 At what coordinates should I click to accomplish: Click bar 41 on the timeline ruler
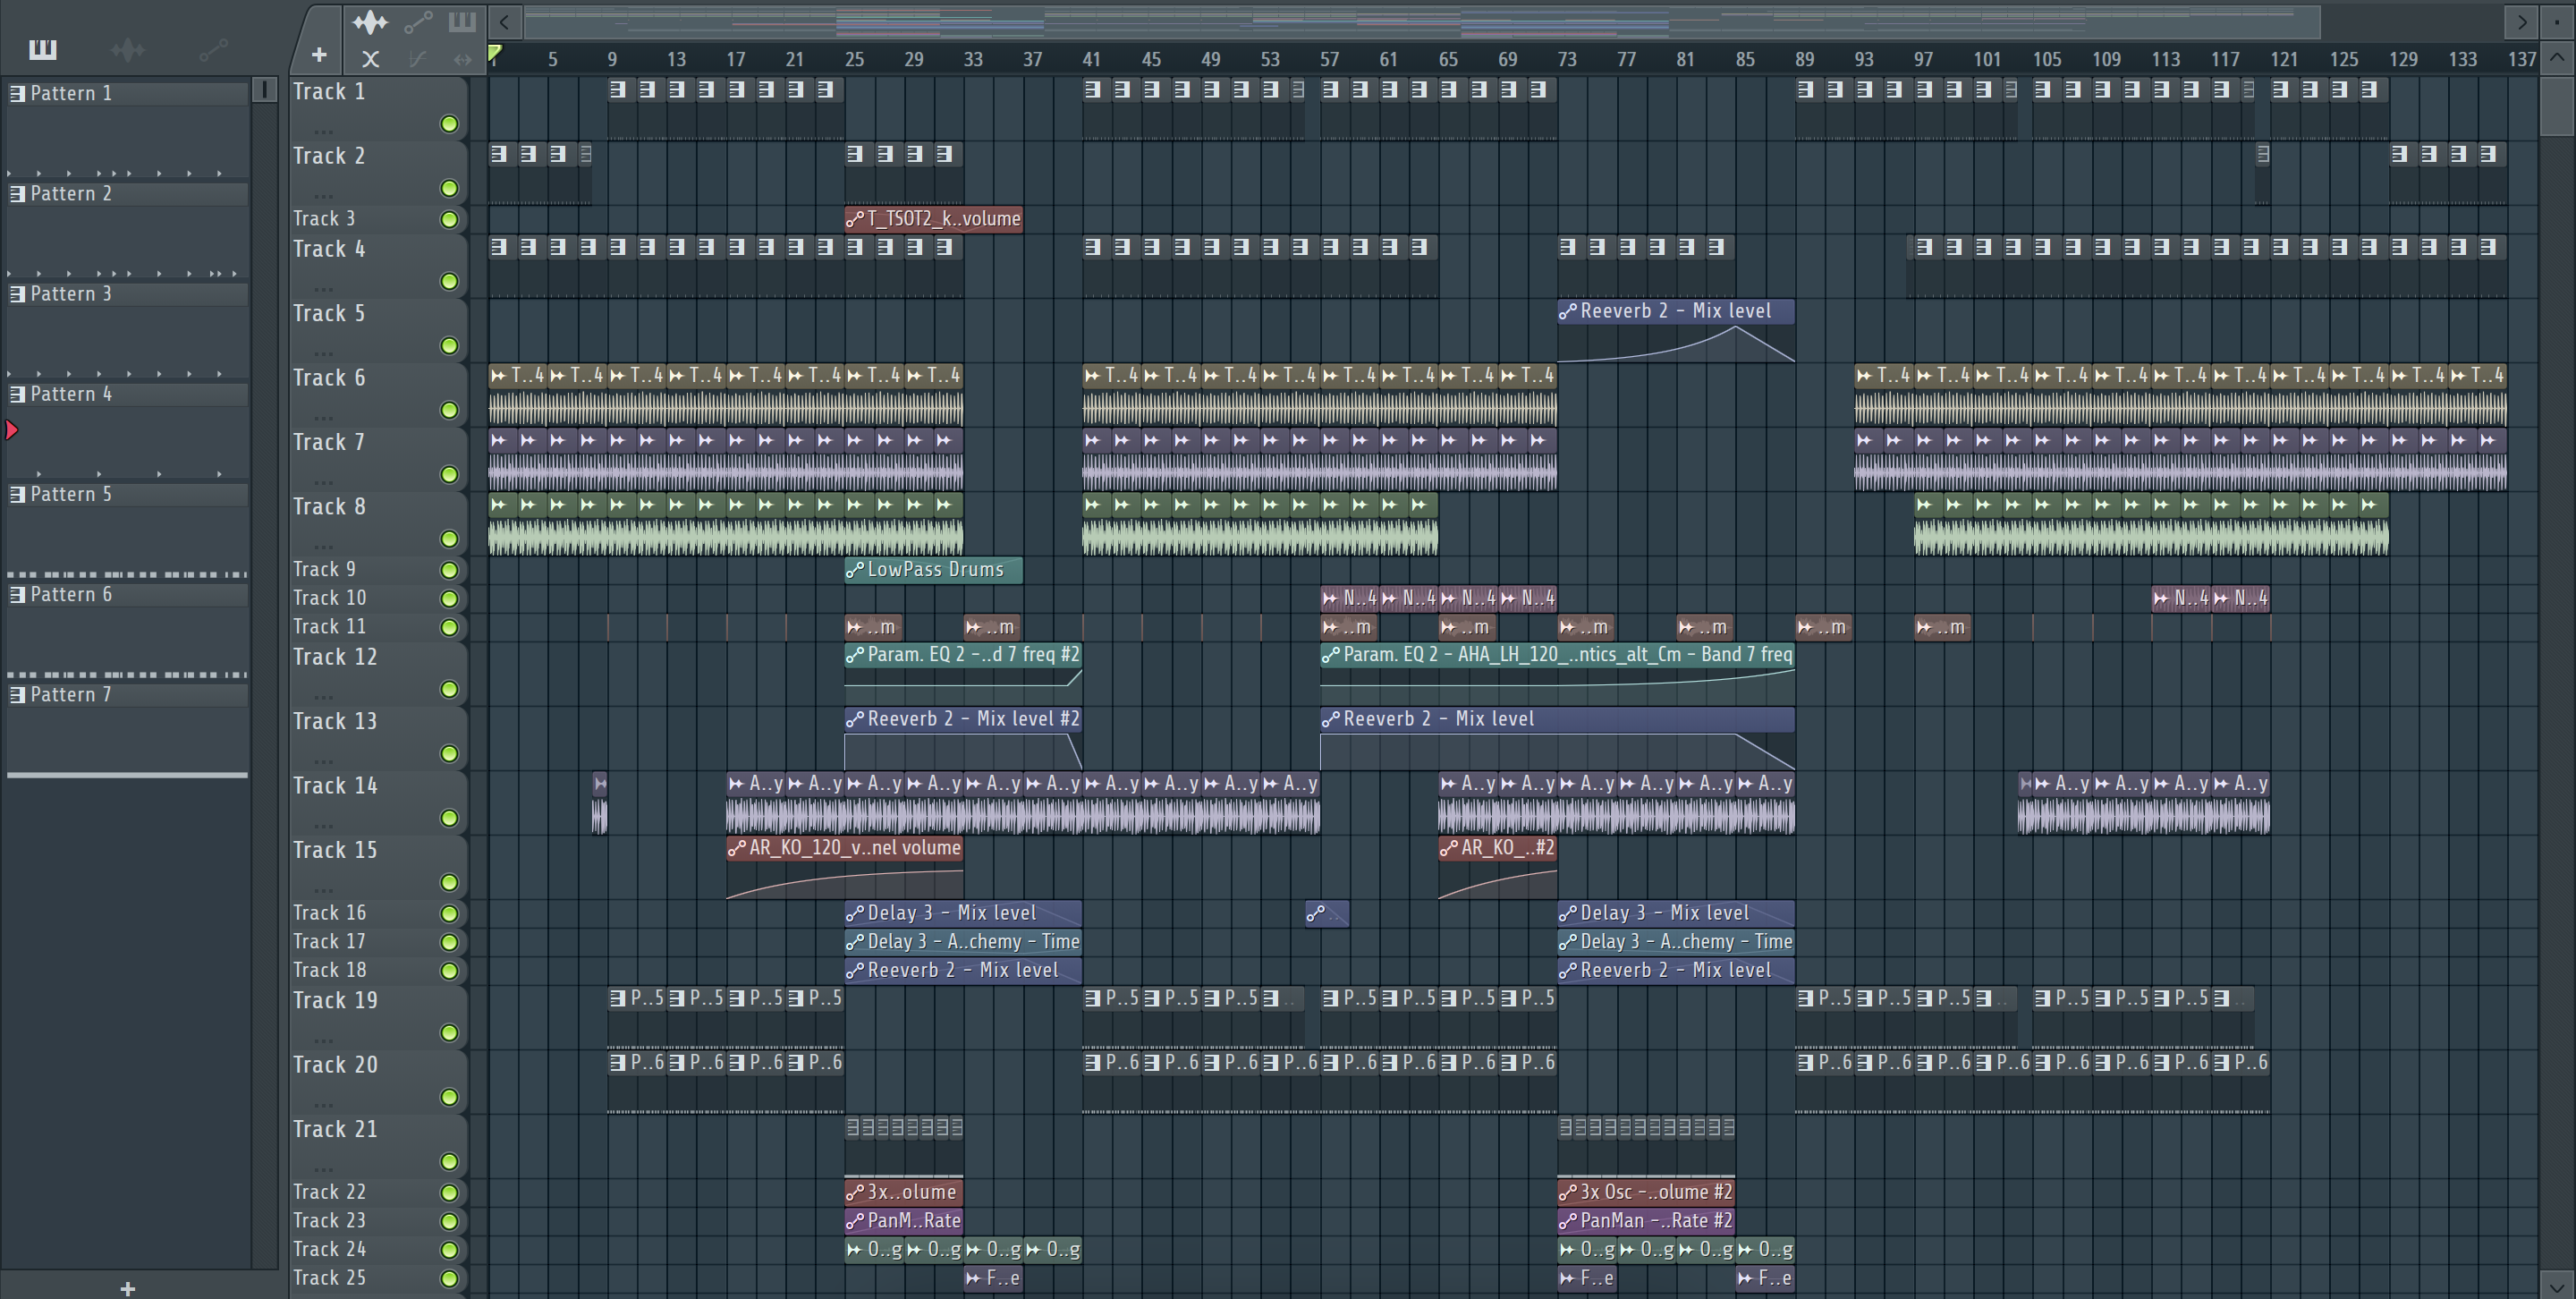1091,59
